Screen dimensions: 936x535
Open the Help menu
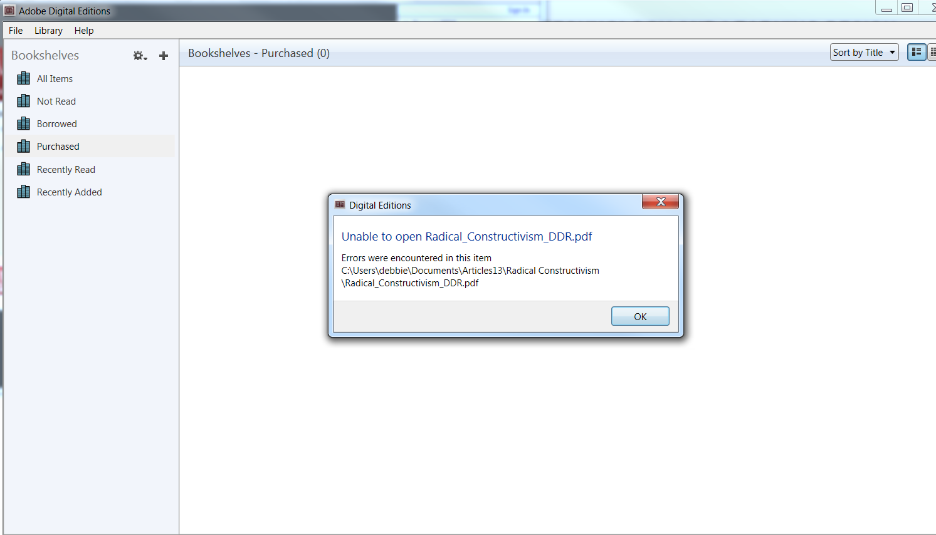tap(84, 30)
